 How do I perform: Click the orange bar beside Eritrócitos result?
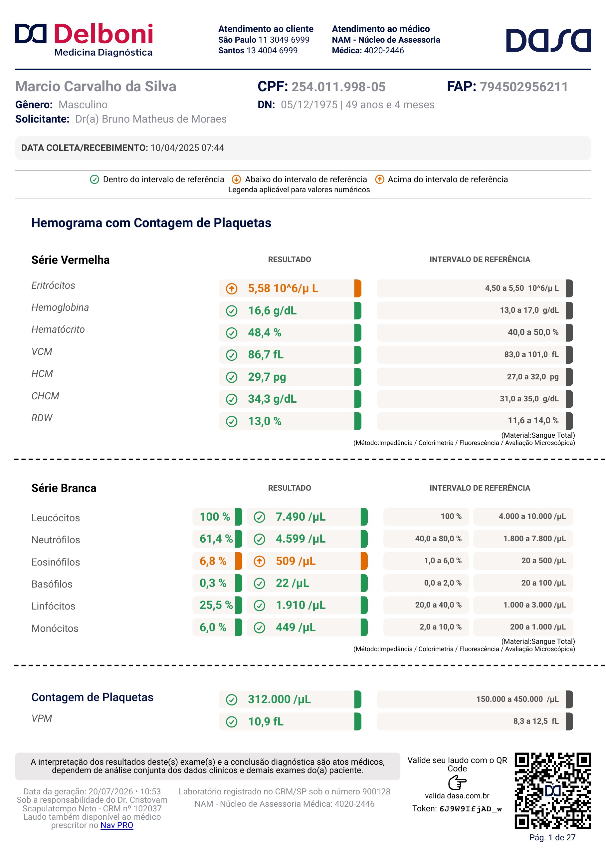coord(357,288)
